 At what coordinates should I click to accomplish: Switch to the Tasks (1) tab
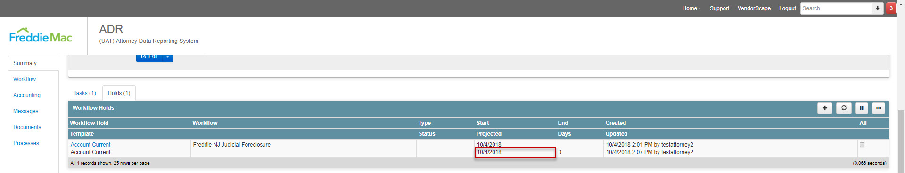[85, 93]
